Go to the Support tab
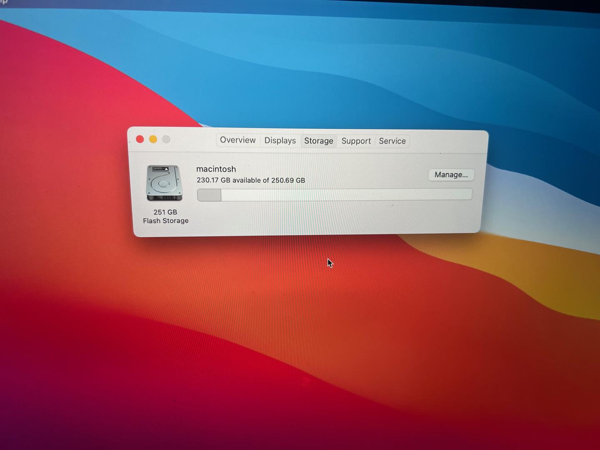600x450 pixels. (356, 141)
